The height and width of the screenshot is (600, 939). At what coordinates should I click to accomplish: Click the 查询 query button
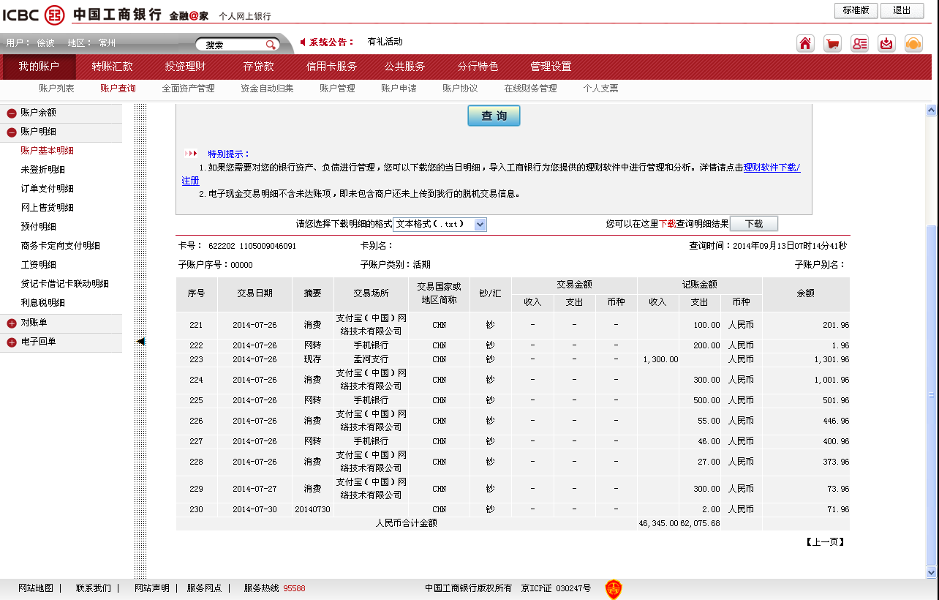pos(494,116)
